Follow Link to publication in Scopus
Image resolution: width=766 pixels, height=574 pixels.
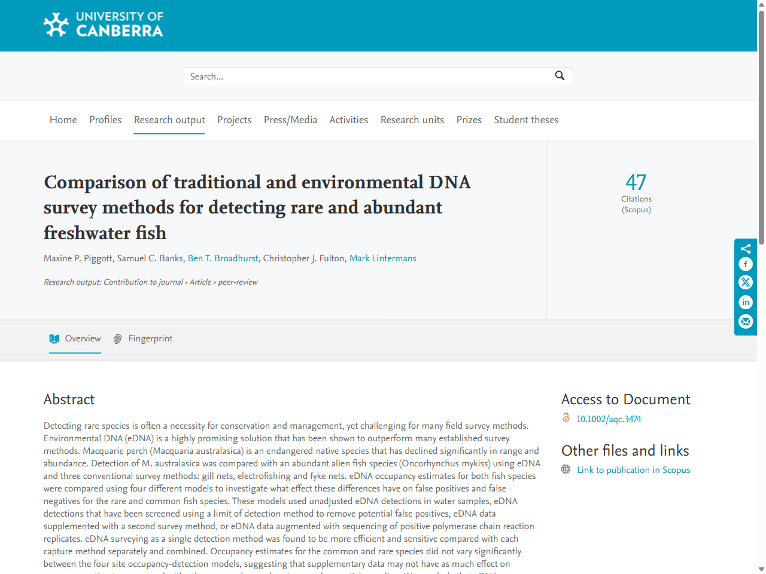coord(633,470)
